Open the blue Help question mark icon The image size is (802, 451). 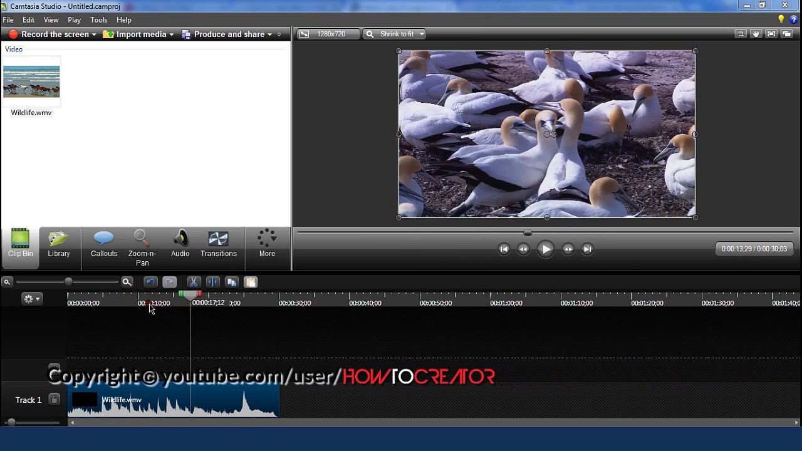(x=793, y=20)
